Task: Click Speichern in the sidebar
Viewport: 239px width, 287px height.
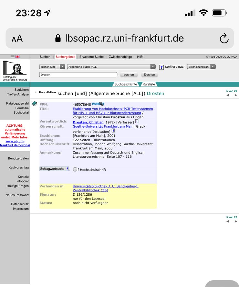Action: (22, 90)
